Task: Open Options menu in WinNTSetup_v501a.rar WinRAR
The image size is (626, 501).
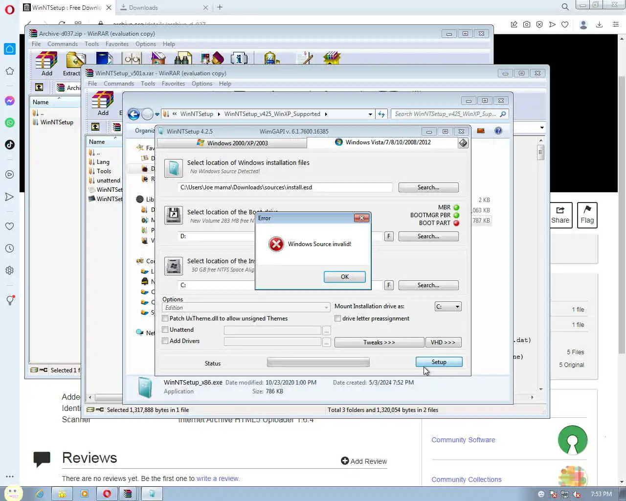Action: (x=202, y=84)
